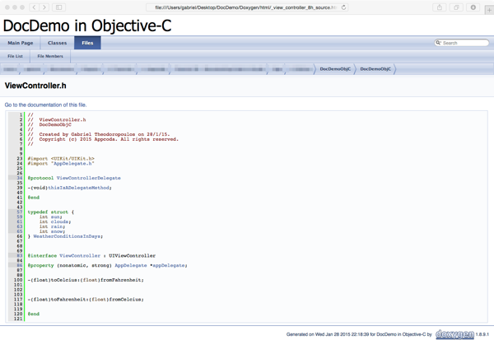Click the browser forward arrow
The height and width of the screenshot is (354, 494).
click(x=44, y=7)
